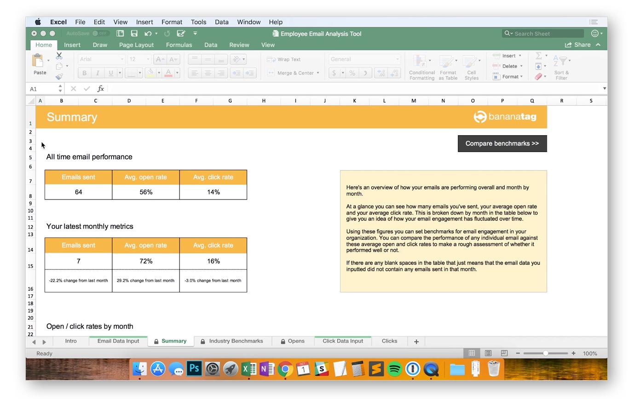This screenshot has width=635, height=399.
Task: Click the font color A swatch
Action: 168,73
